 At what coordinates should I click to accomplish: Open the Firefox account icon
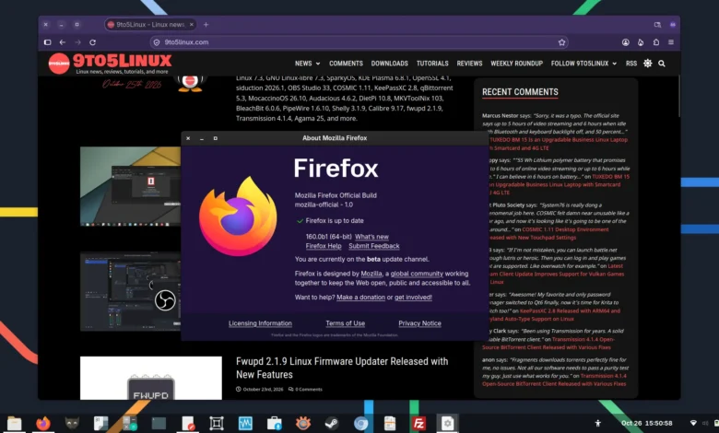click(626, 42)
